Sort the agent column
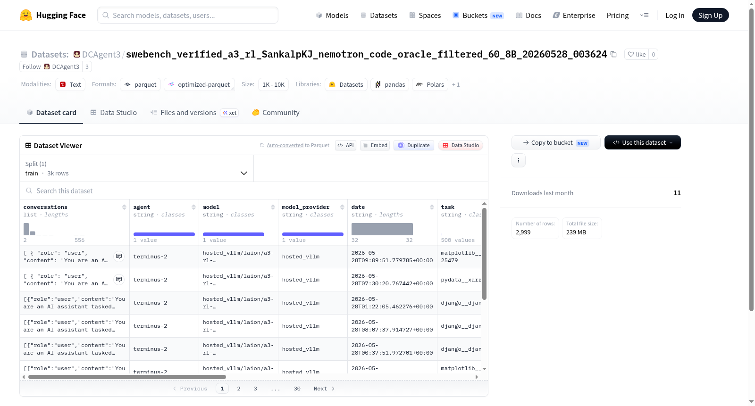The width and height of the screenshot is (755, 406). click(193, 207)
